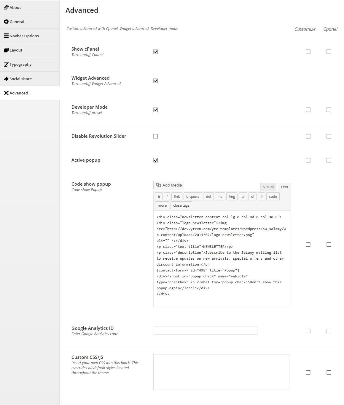Image resolution: width=344 pixels, height=405 pixels.
Task: Check Customize box for Developer Mode
Action: click(308, 110)
